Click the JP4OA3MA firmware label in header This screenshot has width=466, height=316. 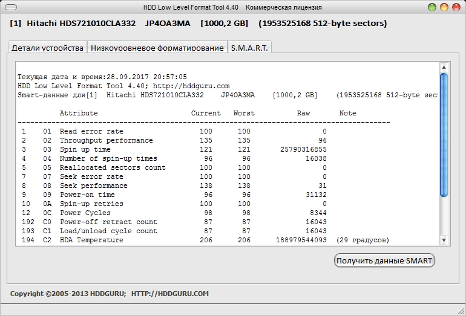pyautogui.click(x=168, y=23)
